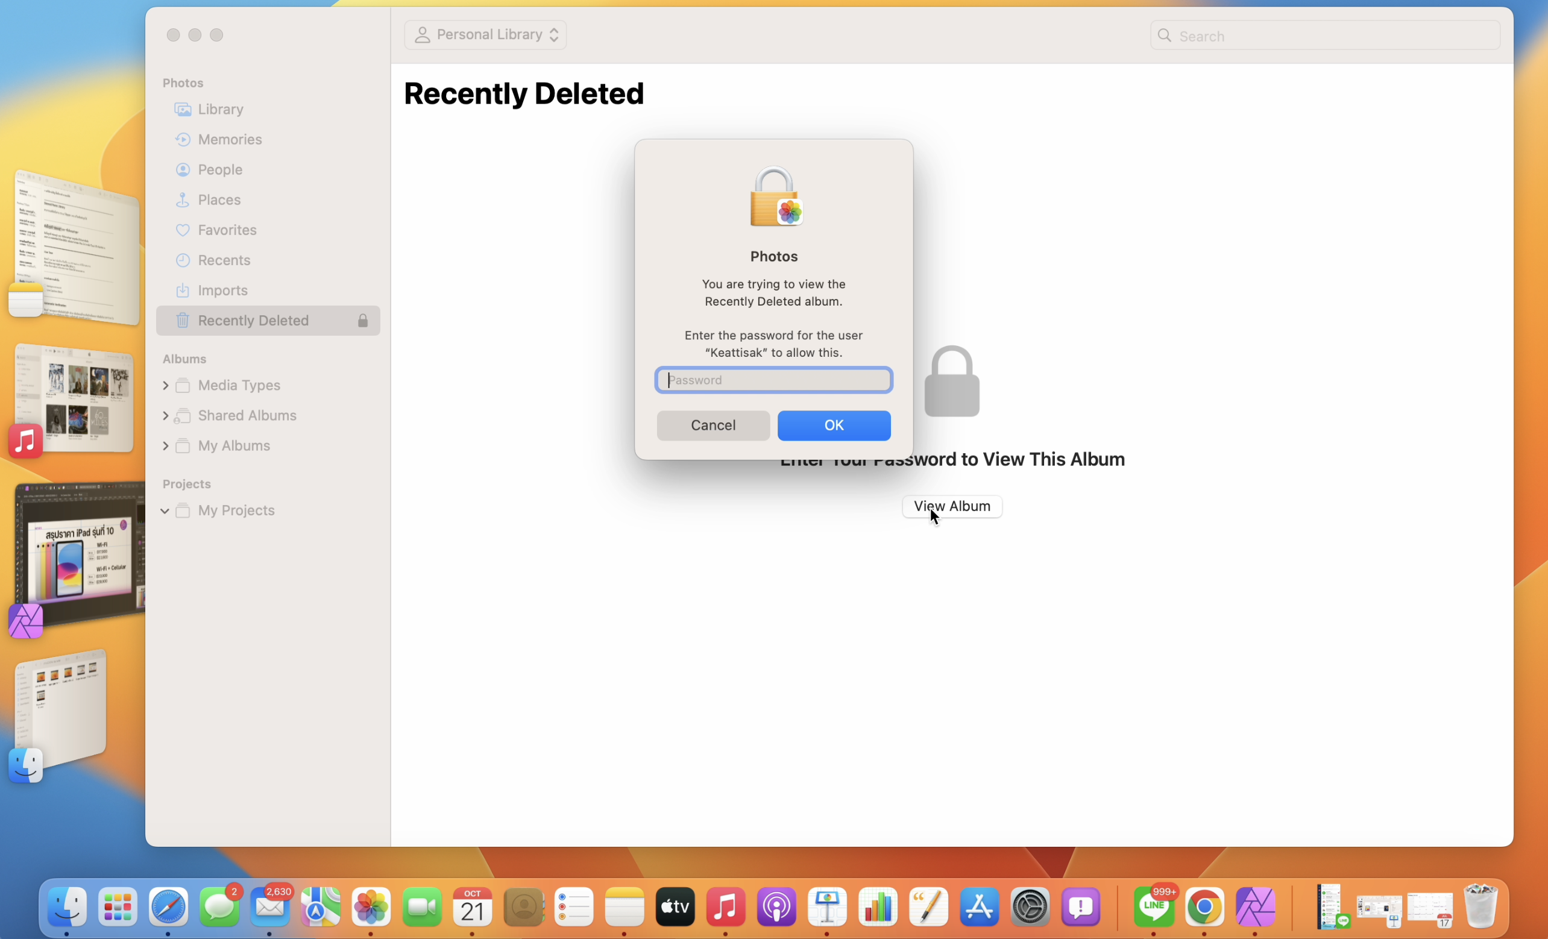The width and height of the screenshot is (1548, 939).
Task: Focus the Password input field
Action: (773, 380)
